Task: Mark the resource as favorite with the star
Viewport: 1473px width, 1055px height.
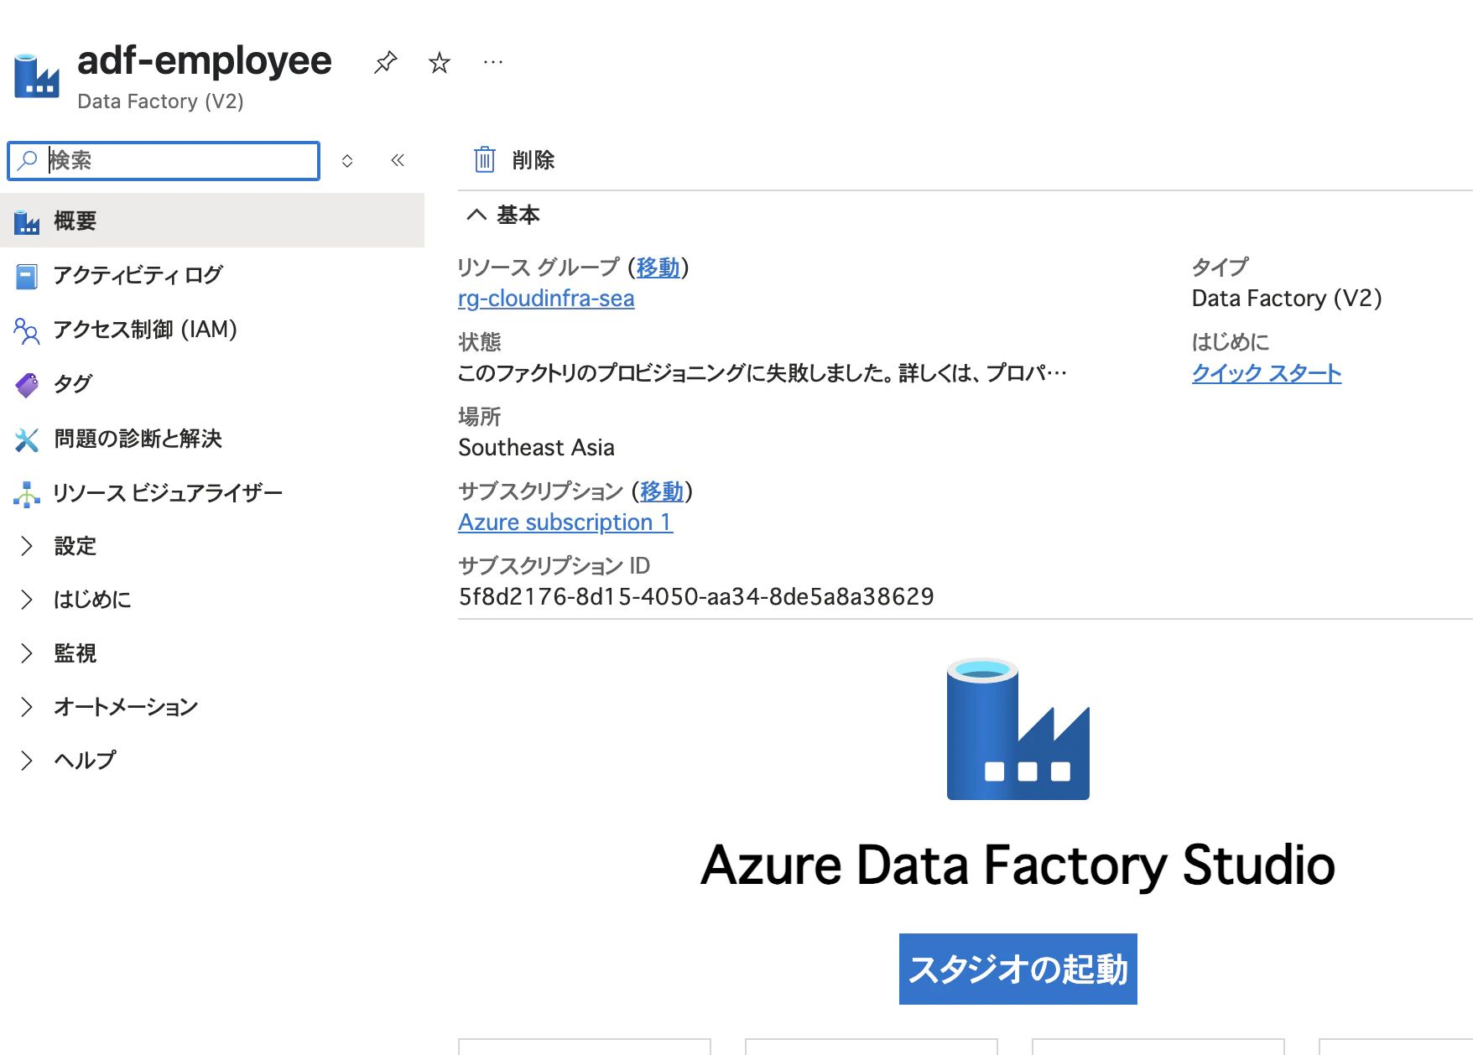Action: [x=439, y=62]
